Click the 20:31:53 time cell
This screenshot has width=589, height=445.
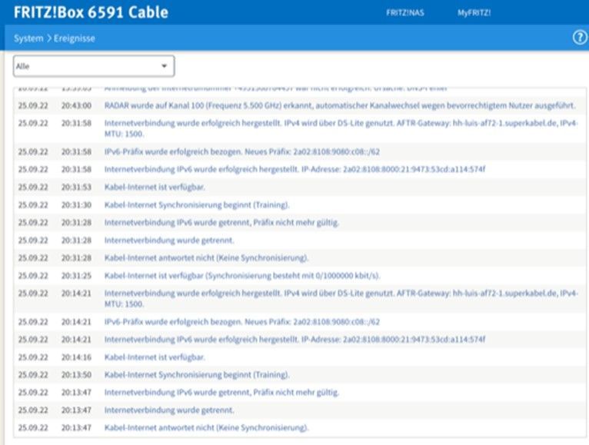coord(76,187)
